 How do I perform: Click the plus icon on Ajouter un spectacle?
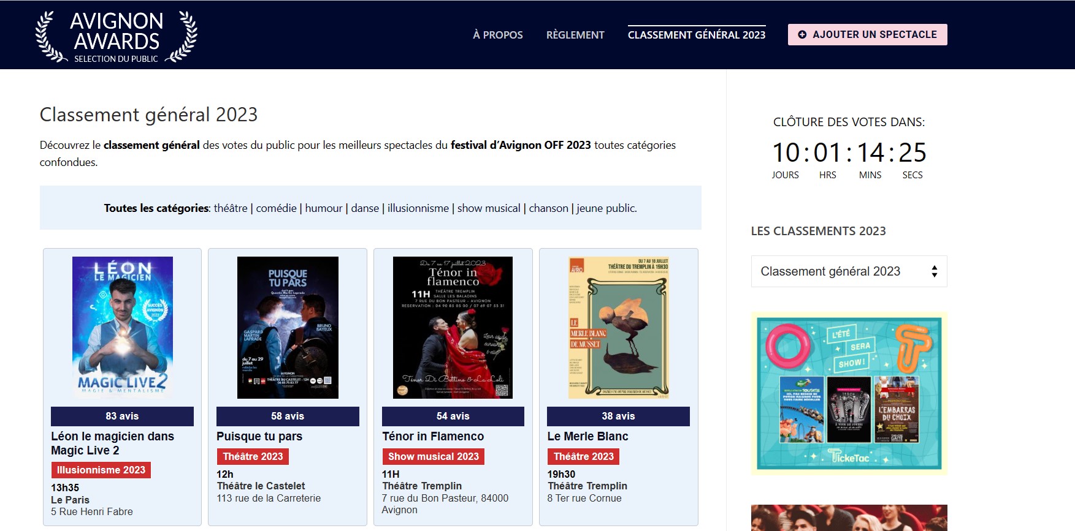click(802, 35)
